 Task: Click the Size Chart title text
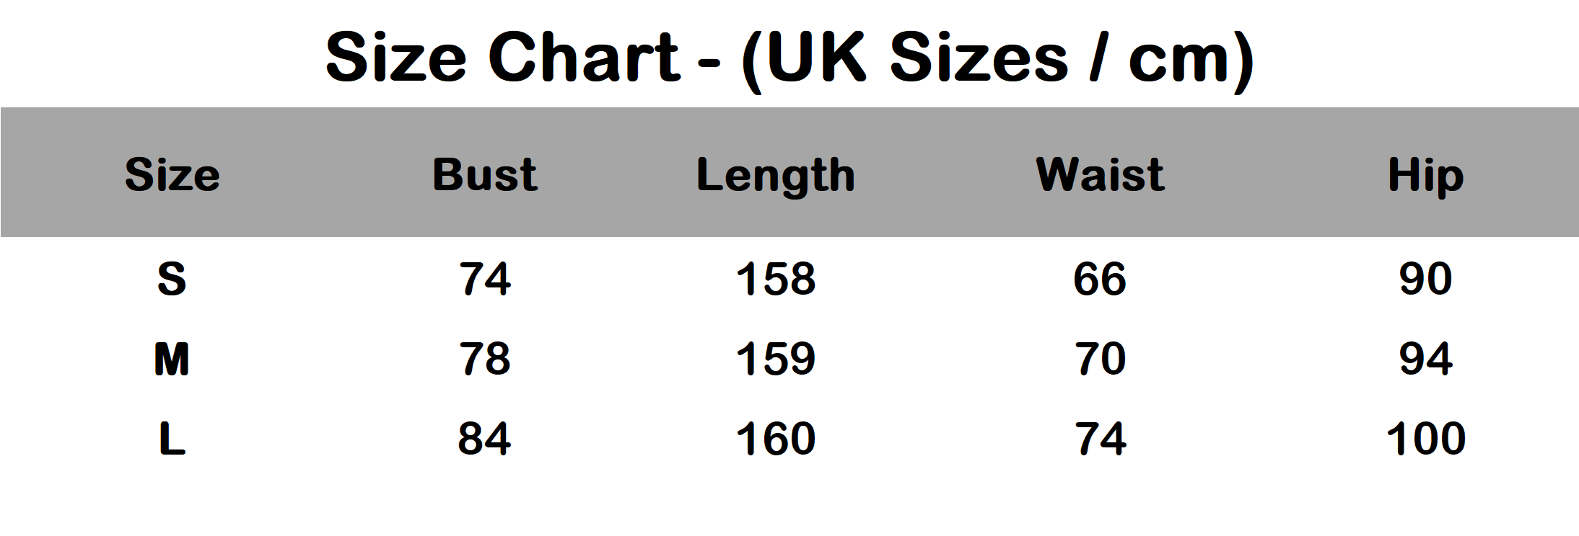(789, 58)
